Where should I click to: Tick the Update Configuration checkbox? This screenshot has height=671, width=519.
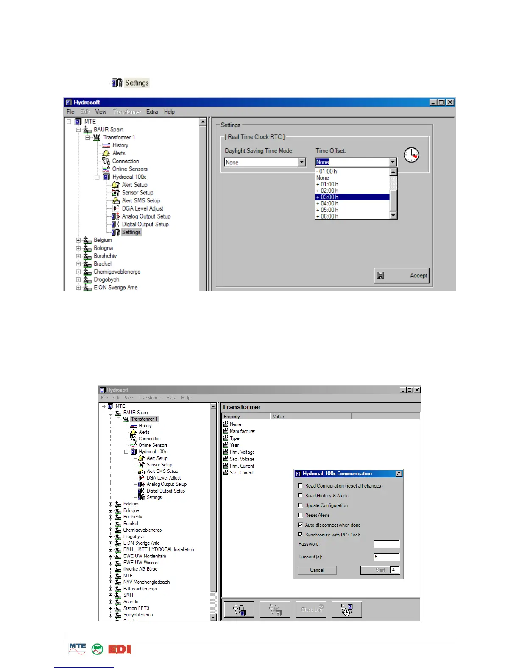pyautogui.click(x=301, y=505)
